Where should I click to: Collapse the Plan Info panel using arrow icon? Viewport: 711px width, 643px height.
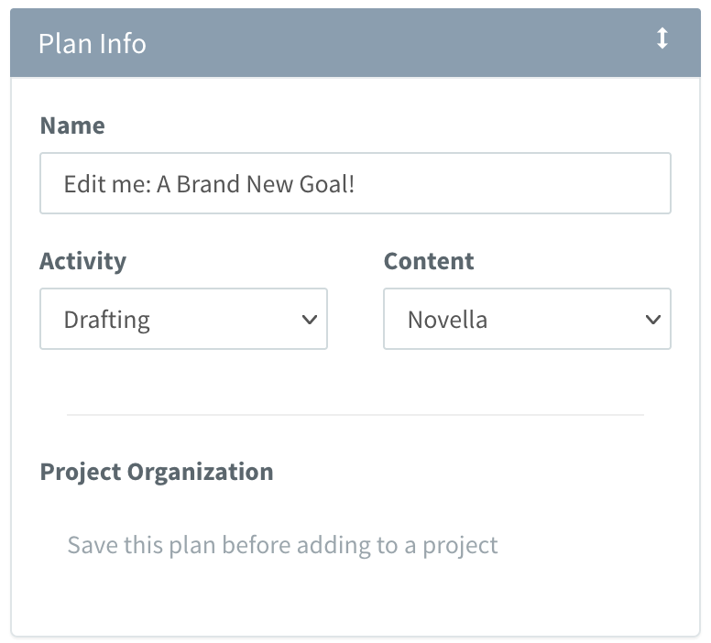tap(662, 38)
